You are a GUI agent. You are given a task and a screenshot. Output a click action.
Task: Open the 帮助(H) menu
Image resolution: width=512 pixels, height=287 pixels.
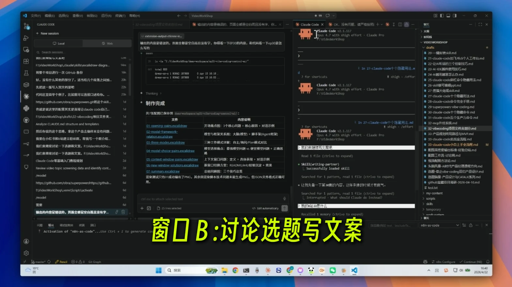tap(134, 16)
